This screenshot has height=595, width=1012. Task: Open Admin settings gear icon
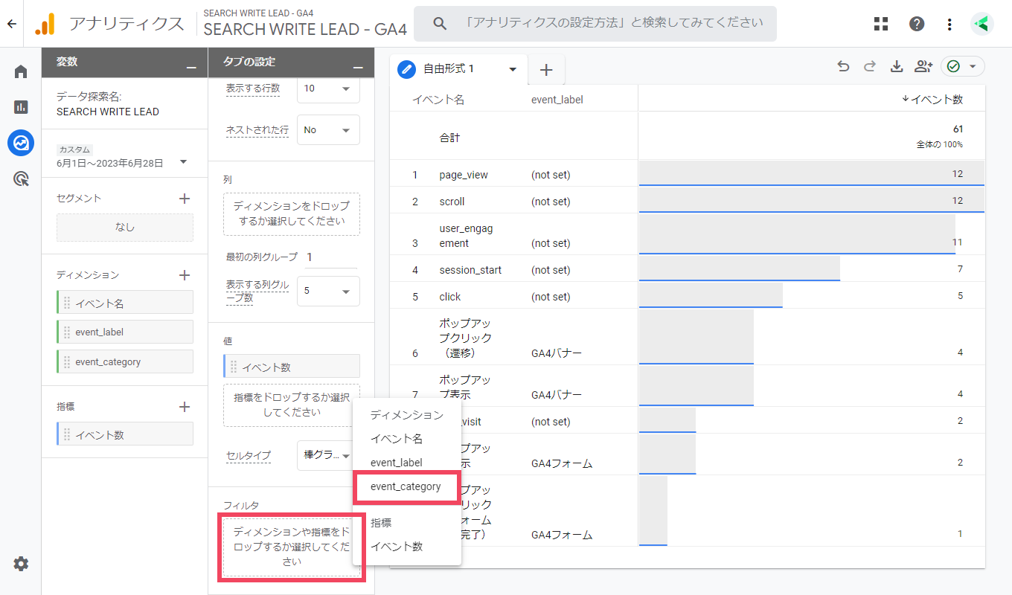21,564
